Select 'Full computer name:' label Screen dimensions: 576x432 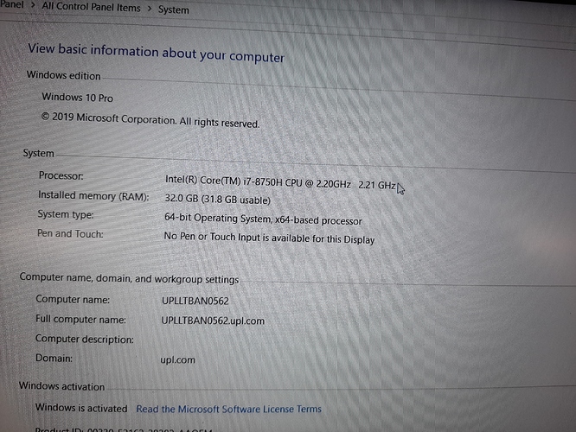[x=80, y=320]
